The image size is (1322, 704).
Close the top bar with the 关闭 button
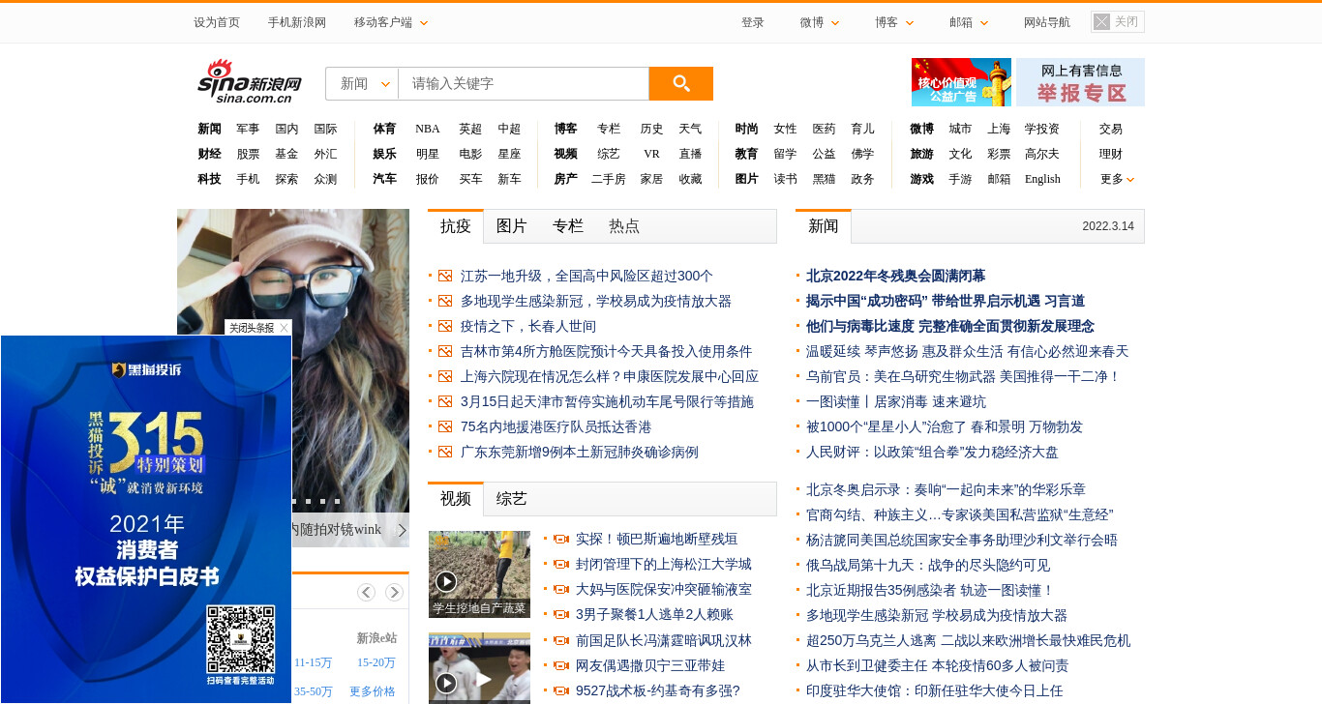pos(1118,22)
